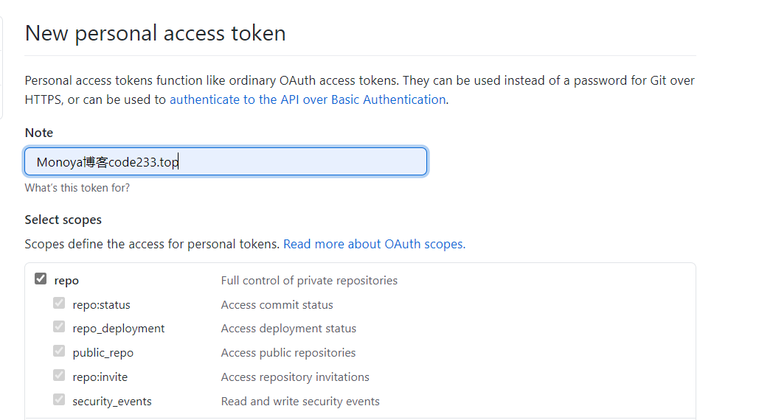Image resolution: width=759 pixels, height=420 pixels.
Task: Click the repo_deployment scope label
Action: point(118,329)
